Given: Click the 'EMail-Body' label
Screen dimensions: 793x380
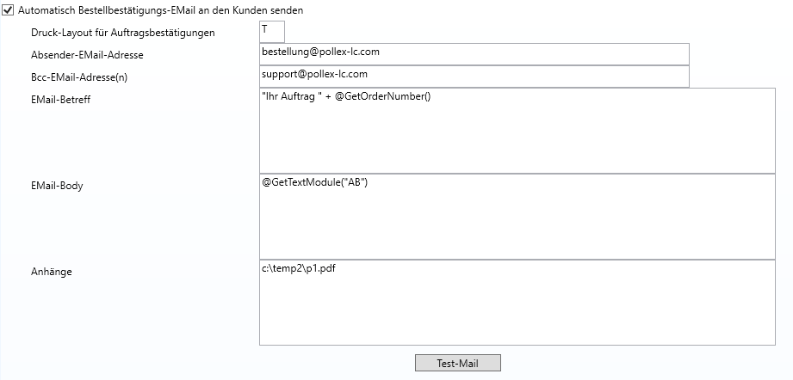Looking at the screenshot, I should pyautogui.click(x=57, y=186).
